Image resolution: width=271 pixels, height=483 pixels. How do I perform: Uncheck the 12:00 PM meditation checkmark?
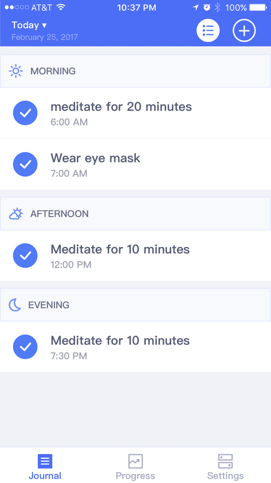[25, 255]
